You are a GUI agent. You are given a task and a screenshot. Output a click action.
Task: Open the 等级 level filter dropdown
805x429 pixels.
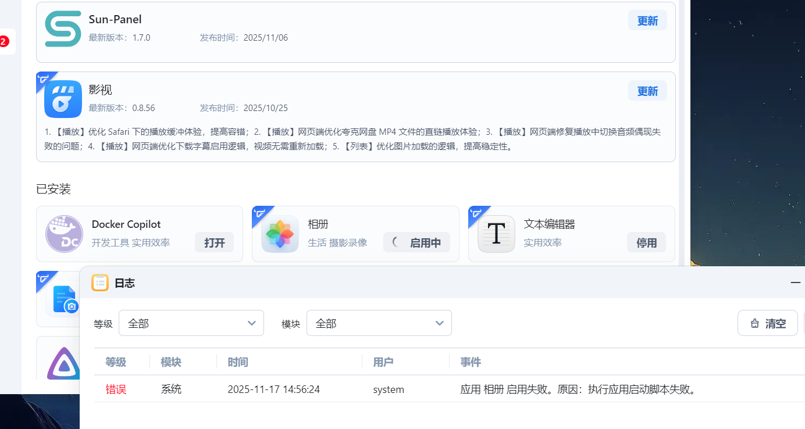[191, 323]
